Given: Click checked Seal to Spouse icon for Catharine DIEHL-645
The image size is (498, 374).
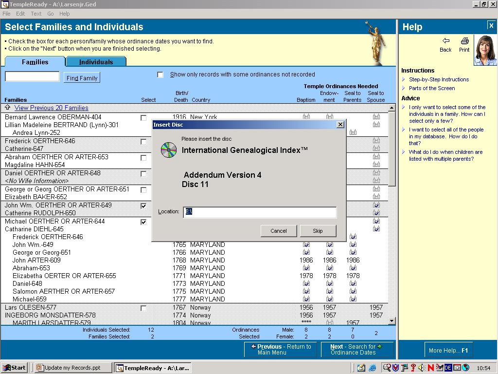Looking at the screenshot, I should pyautogui.click(x=376, y=229).
